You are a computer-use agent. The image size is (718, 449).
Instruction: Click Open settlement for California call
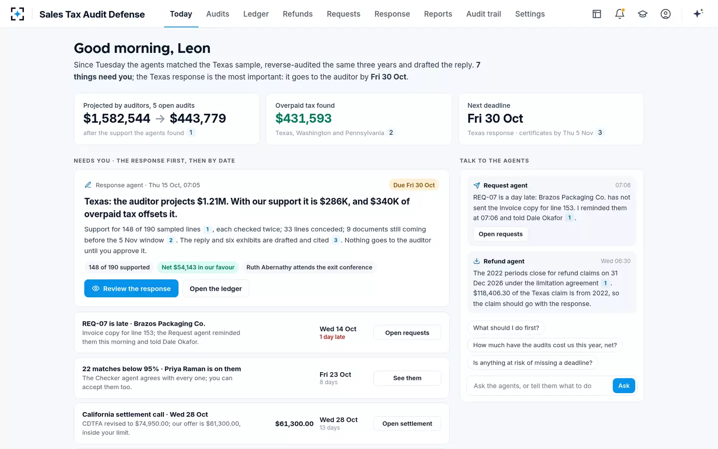click(x=407, y=424)
